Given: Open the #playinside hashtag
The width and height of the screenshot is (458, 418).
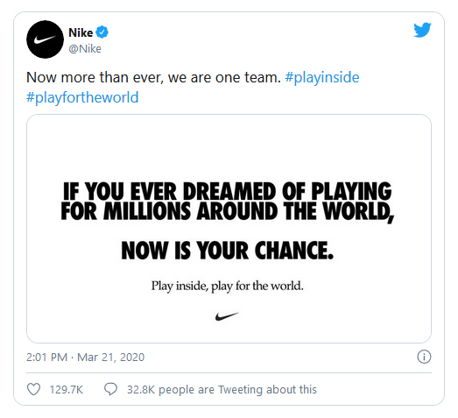Looking at the screenshot, I should click(x=322, y=77).
